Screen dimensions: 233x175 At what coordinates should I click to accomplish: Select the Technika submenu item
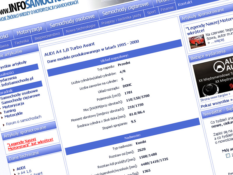pos(22,42)
